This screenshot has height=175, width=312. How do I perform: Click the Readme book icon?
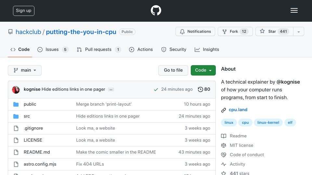point(224,136)
